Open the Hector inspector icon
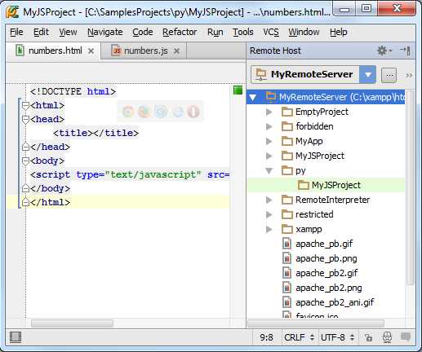 coord(387,337)
